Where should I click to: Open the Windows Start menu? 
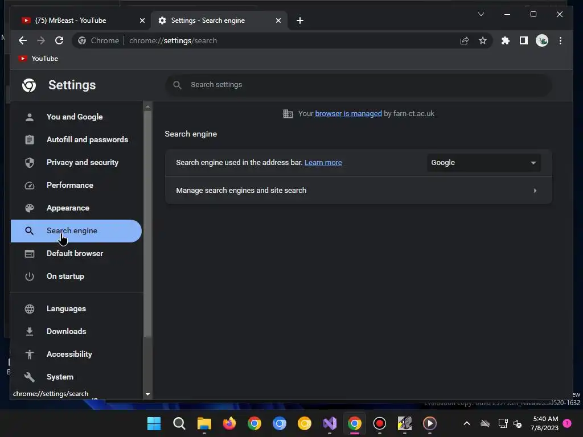[154, 423]
